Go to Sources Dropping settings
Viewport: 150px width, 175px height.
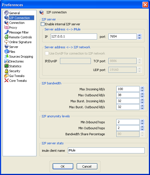click(19, 57)
